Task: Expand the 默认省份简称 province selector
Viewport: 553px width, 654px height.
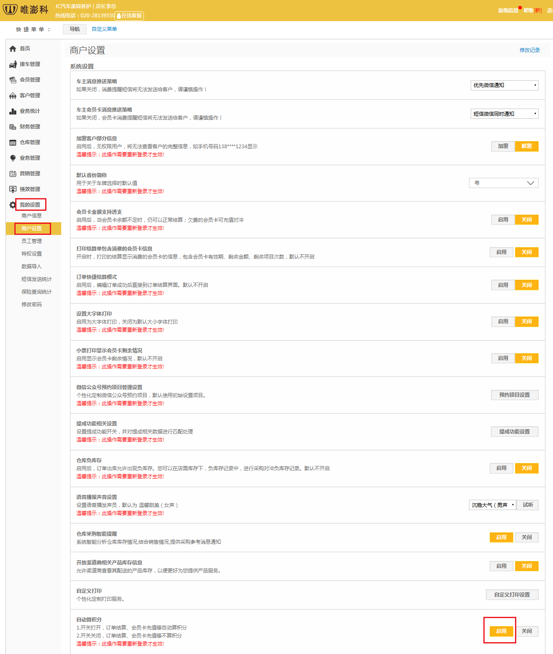Action: click(504, 183)
